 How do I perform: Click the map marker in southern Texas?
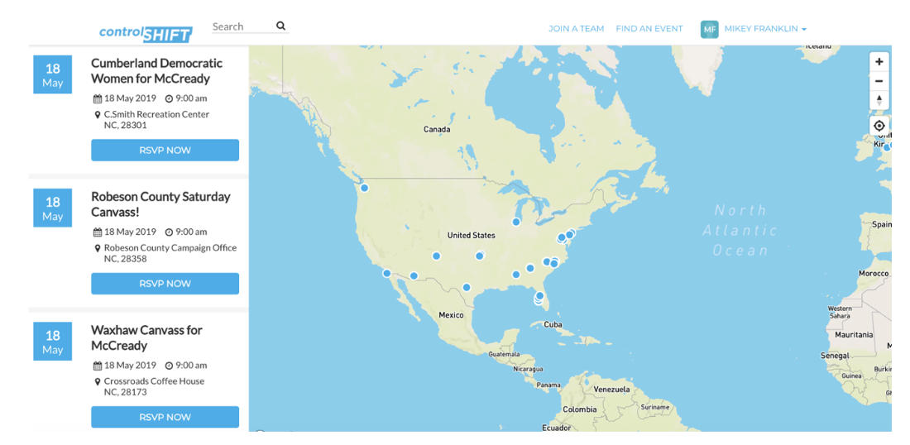point(466,287)
